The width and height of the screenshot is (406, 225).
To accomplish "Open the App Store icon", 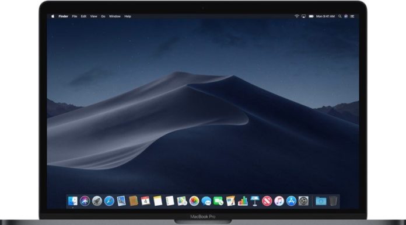I will click(291, 201).
